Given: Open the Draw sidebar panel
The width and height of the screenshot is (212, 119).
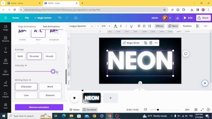Looking at the screenshot, I should [6, 84].
